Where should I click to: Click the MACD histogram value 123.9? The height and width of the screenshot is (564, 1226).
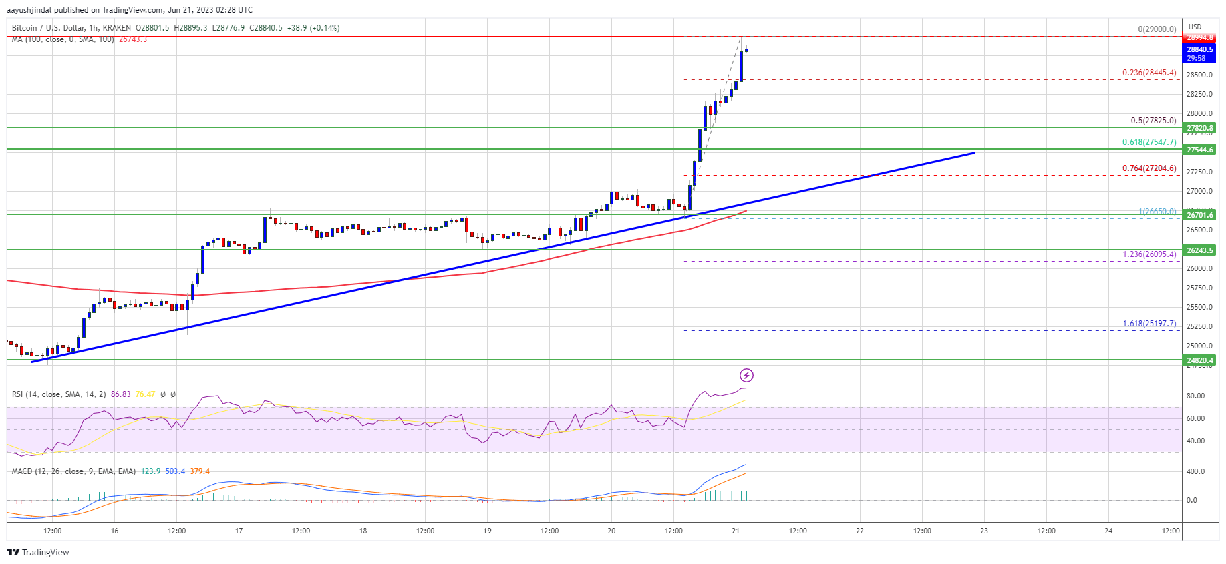(x=150, y=471)
